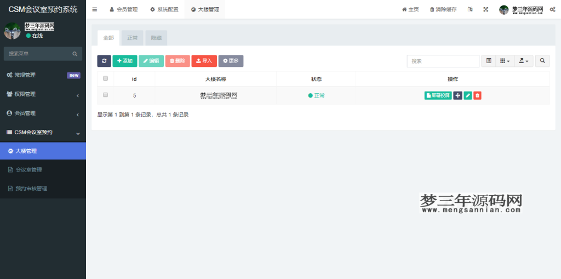This screenshot has height=279, width=561.
Task: Toggle fullscreen mode icon
Action: pyautogui.click(x=486, y=9)
